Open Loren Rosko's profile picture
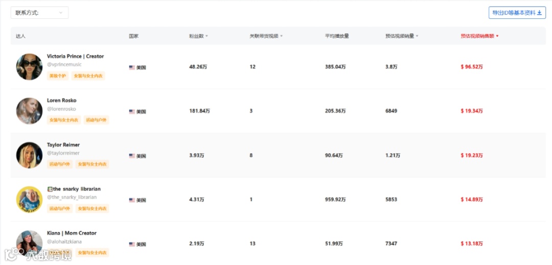 [29, 111]
